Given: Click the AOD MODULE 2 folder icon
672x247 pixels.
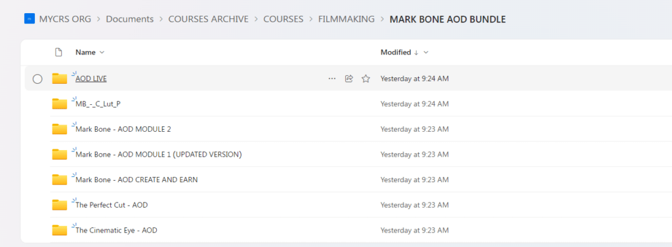Looking at the screenshot, I should tap(60, 129).
